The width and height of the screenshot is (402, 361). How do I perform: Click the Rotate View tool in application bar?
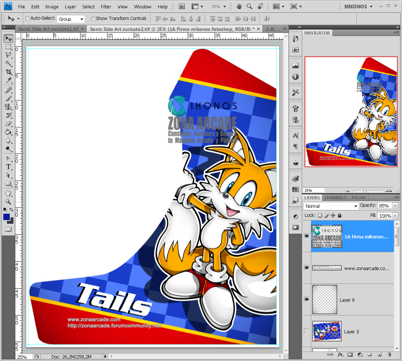[x=260, y=7]
